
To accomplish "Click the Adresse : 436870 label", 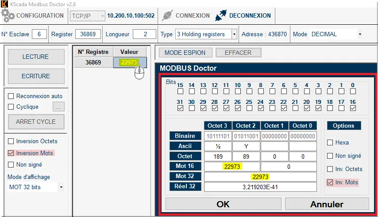I will (264, 34).
